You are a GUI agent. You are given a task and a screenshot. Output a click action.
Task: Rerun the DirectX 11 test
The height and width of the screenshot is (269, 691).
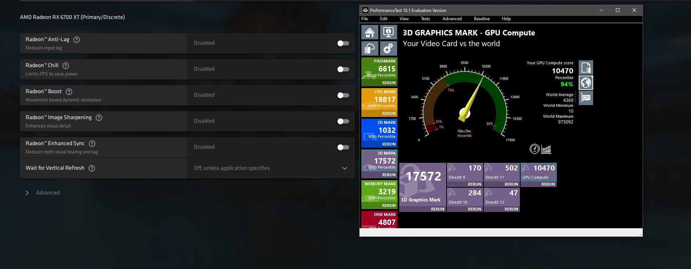(x=511, y=184)
